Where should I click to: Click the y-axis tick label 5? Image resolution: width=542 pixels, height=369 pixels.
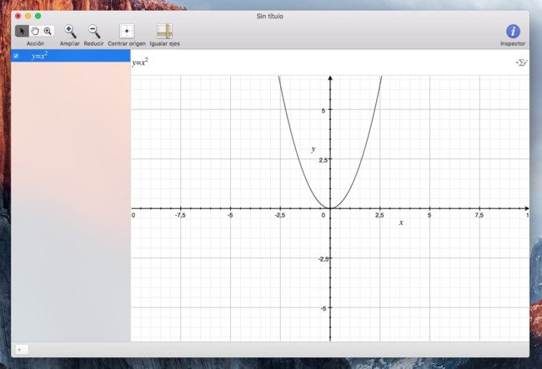coord(324,111)
